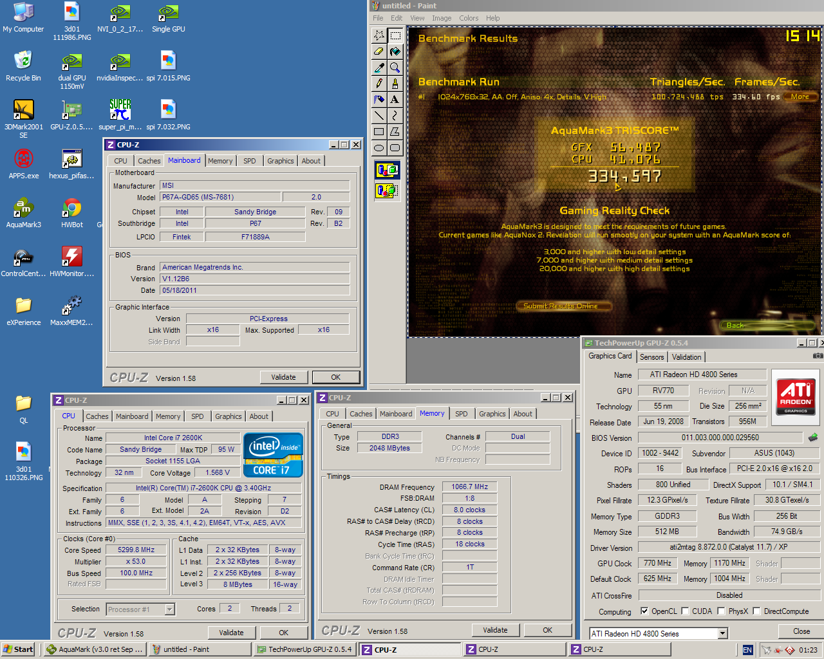Click the EN language indicator in tray

click(x=747, y=650)
